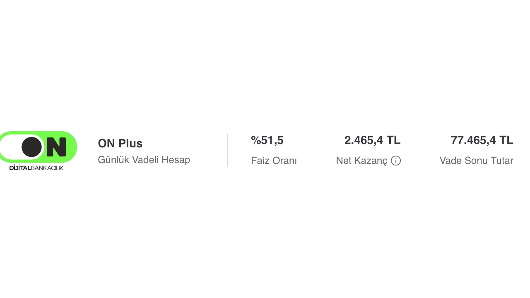Click the %51,5 interest rate value
530x298 pixels.
[267, 140]
